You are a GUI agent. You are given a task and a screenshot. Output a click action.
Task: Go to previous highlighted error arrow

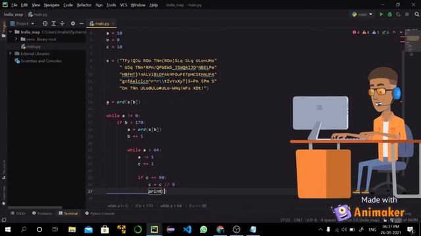coord(394,32)
